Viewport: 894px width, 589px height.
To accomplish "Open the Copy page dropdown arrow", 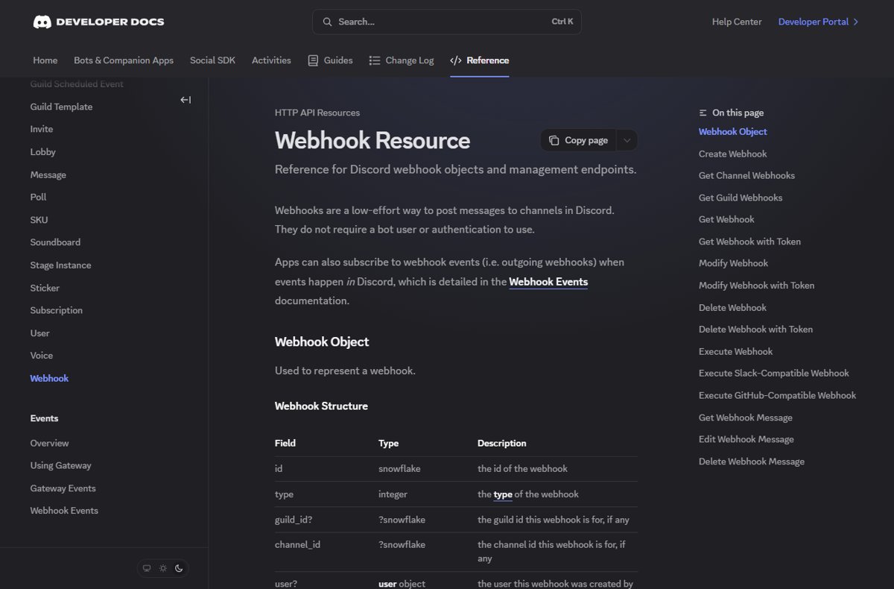I will 627,140.
